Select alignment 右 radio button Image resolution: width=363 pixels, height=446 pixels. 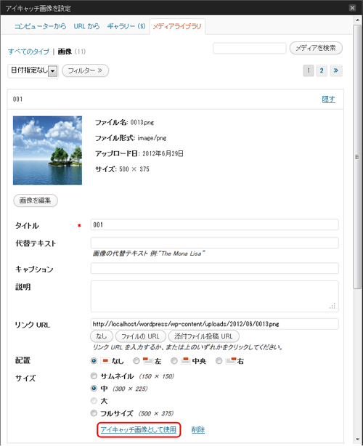point(219,361)
